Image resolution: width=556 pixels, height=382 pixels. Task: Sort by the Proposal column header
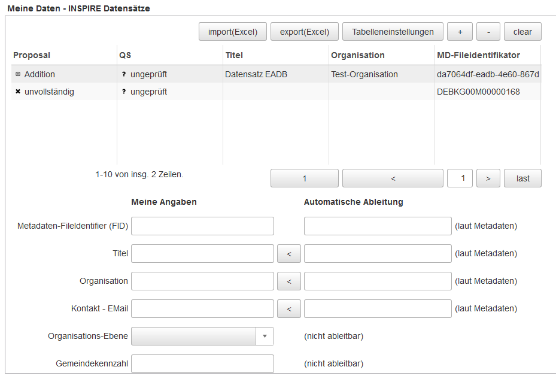(32, 55)
